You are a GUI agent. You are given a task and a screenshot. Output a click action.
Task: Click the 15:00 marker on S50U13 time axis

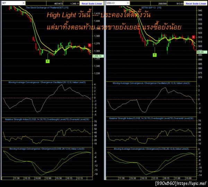(188, 178)
